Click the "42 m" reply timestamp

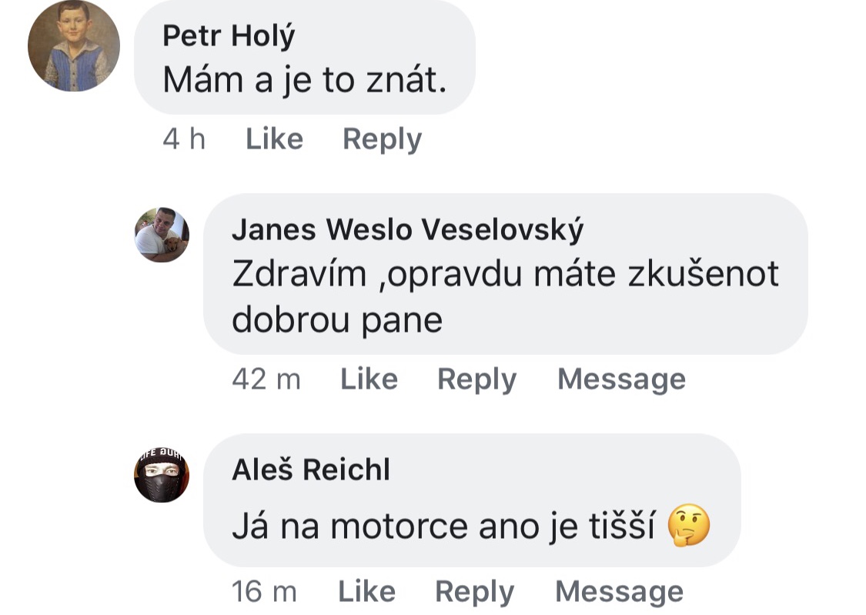266,379
